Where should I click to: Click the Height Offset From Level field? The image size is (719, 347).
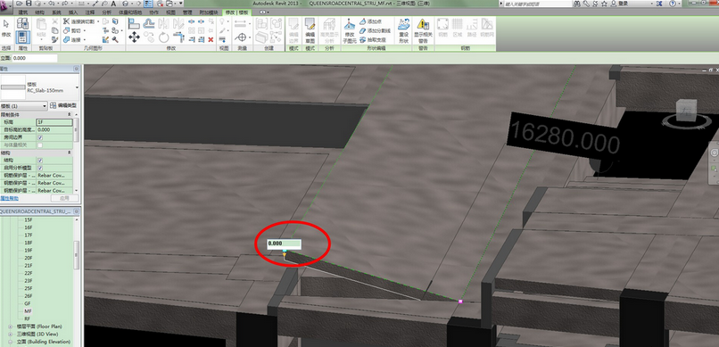pyautogui.click(x=54, y=129)
